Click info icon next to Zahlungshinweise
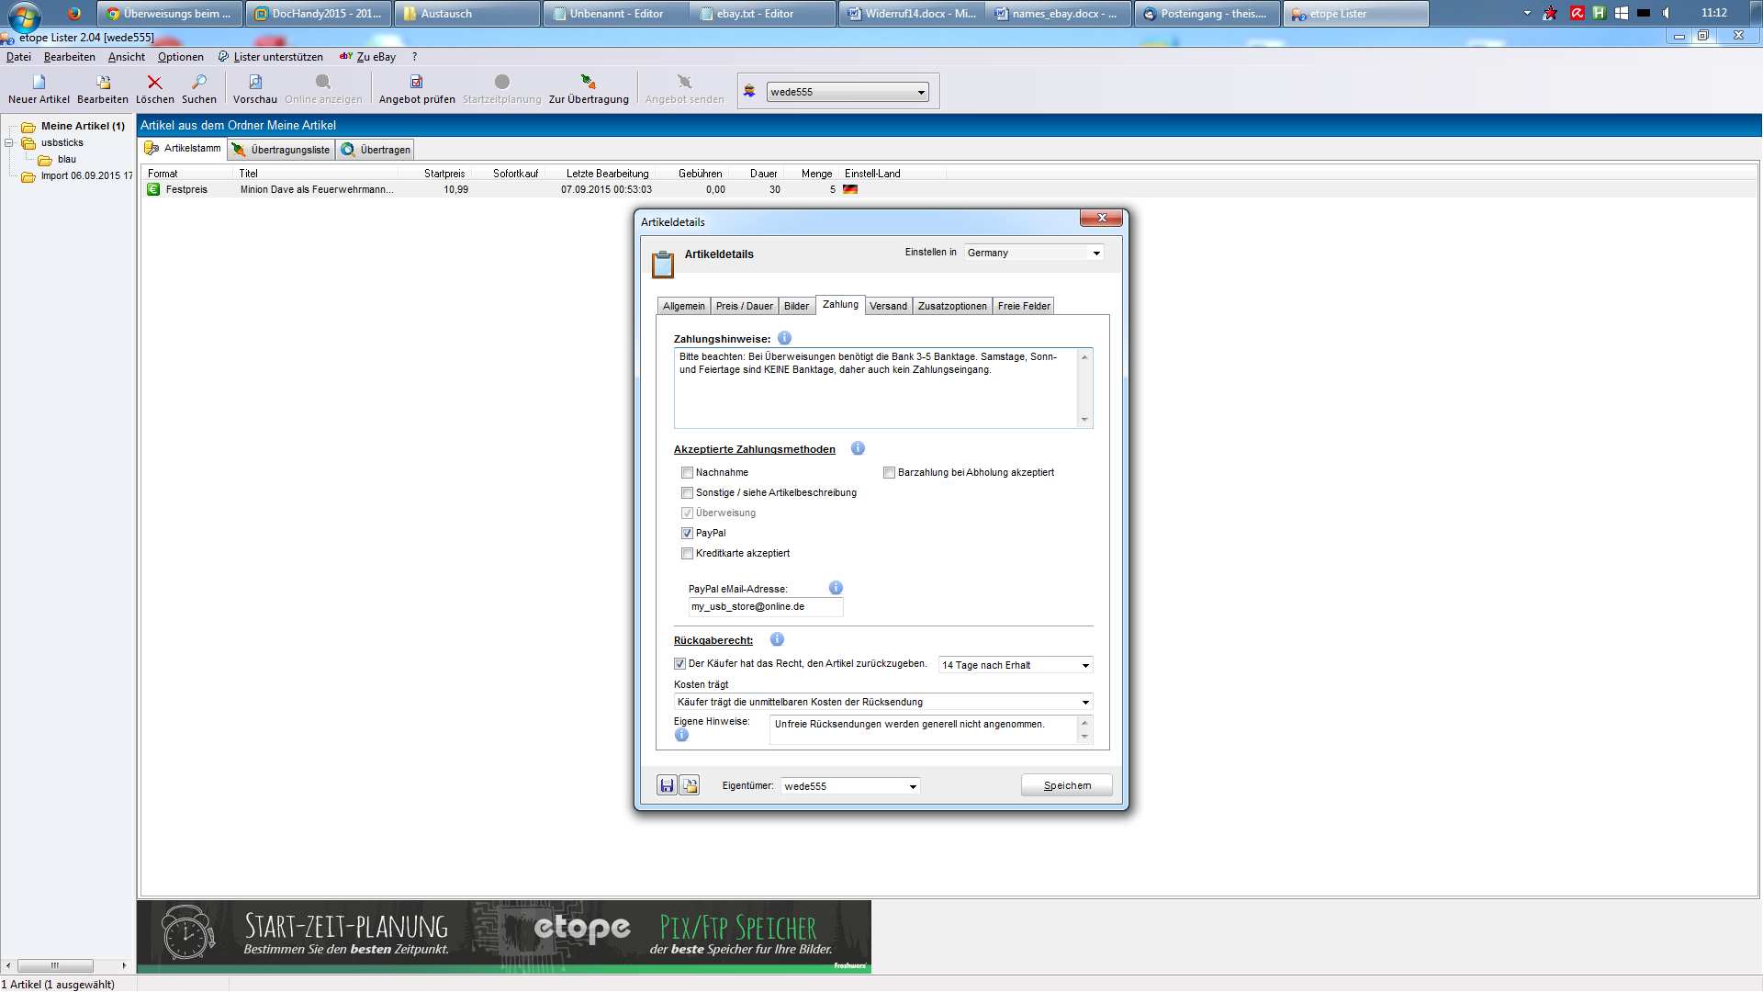Viewport: 1763px width, 992px height. point(784,338)
